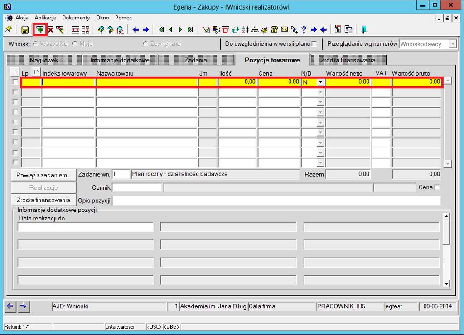The width and height of the screenshot is (464, 335).
Task: Select the Wszystkie radio button
Action: pos(36,44)
